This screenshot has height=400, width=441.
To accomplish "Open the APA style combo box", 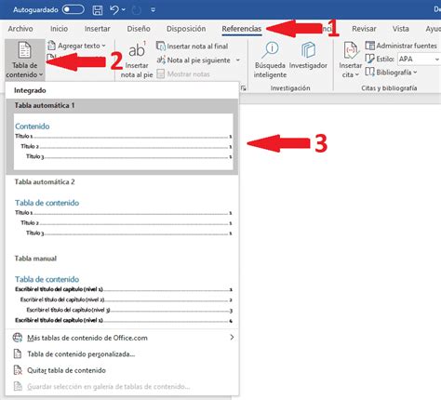I will pos(419,59).
